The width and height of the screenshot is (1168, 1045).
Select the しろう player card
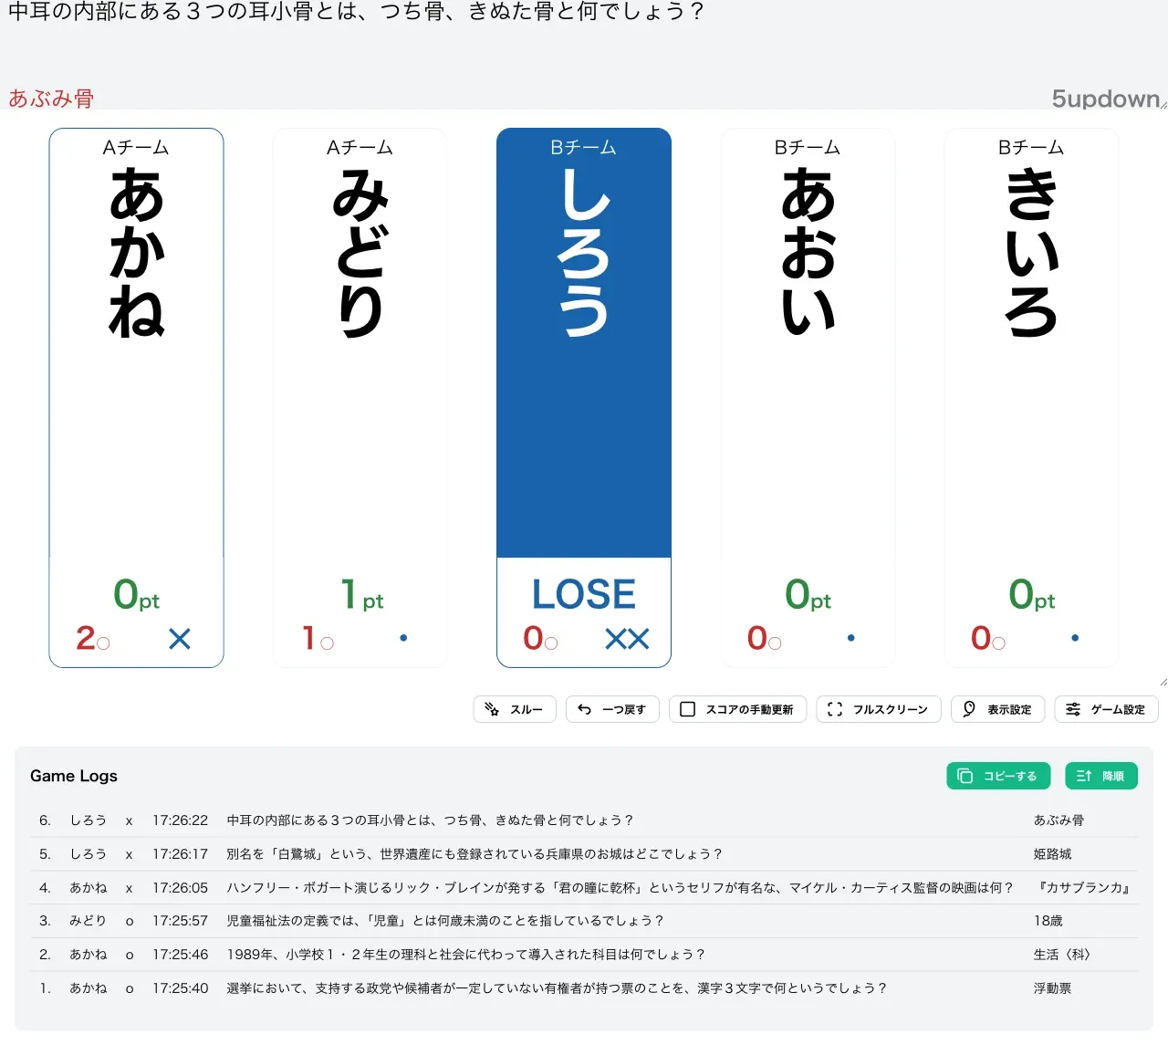point(584,398)
